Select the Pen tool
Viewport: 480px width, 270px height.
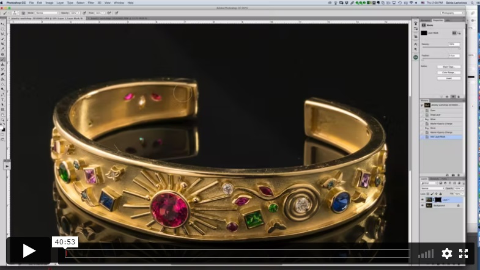(x=3, y=94)
